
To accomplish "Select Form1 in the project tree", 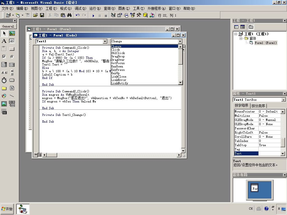I will click(266, 43).
